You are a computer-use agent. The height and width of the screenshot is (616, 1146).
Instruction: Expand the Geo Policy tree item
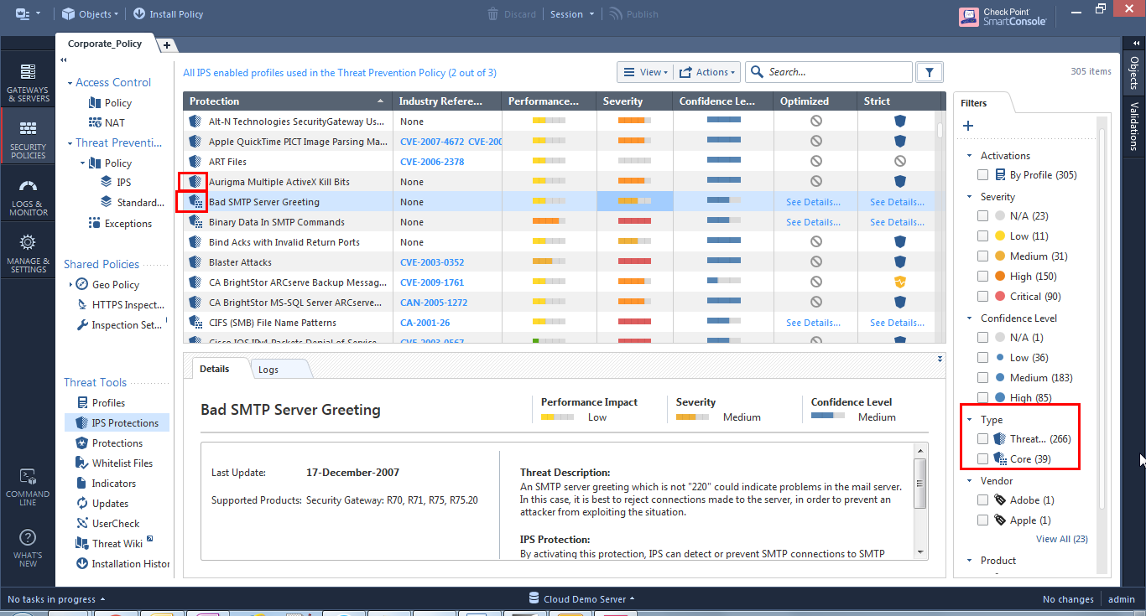tap(70, 285)
